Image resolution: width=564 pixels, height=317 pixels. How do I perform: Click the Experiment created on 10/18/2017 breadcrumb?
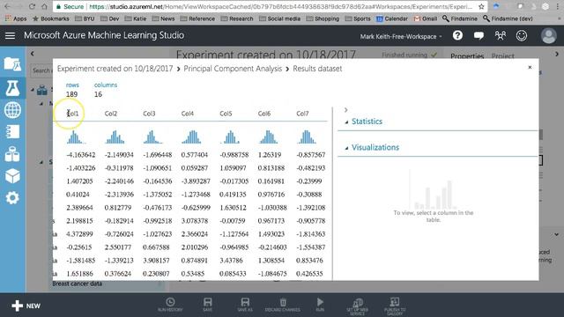(115, 69)
